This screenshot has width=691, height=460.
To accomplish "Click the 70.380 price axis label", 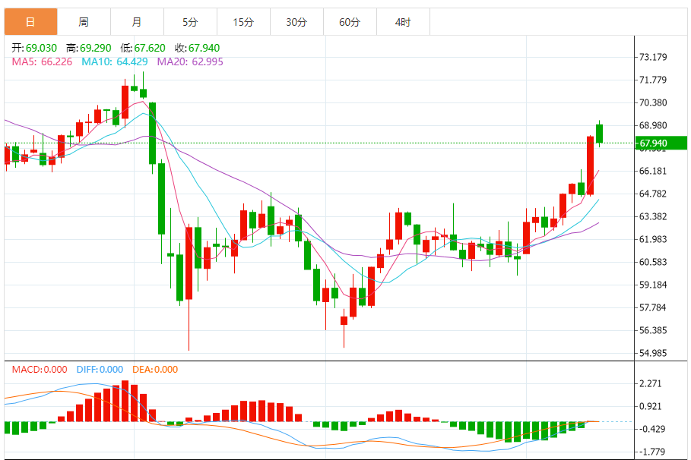I will click(x=653, y=102).
